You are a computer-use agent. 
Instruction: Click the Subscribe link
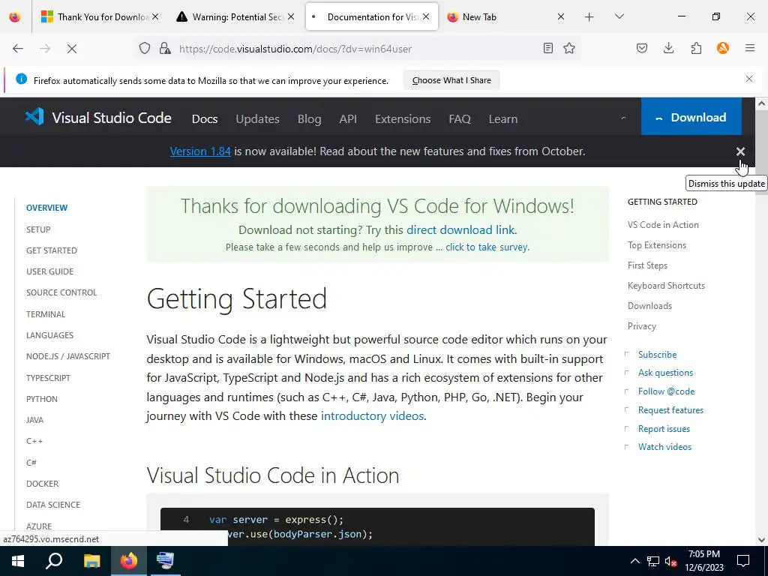(x=657, y=355)
